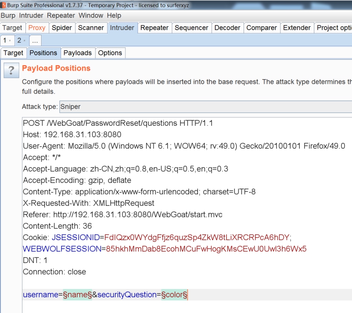
Task: Click the POST /WebGoat/PasswordReset/questions request line
Action: (118, 123)
